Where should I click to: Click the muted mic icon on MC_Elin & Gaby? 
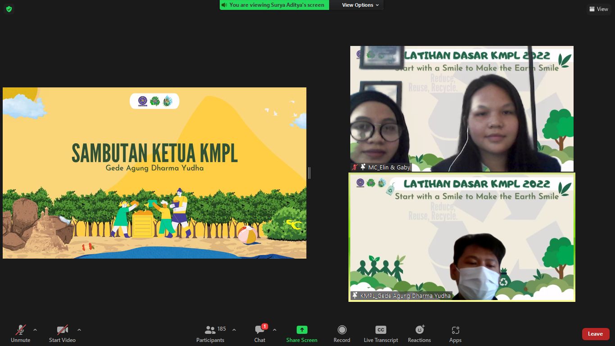(355, 167)
